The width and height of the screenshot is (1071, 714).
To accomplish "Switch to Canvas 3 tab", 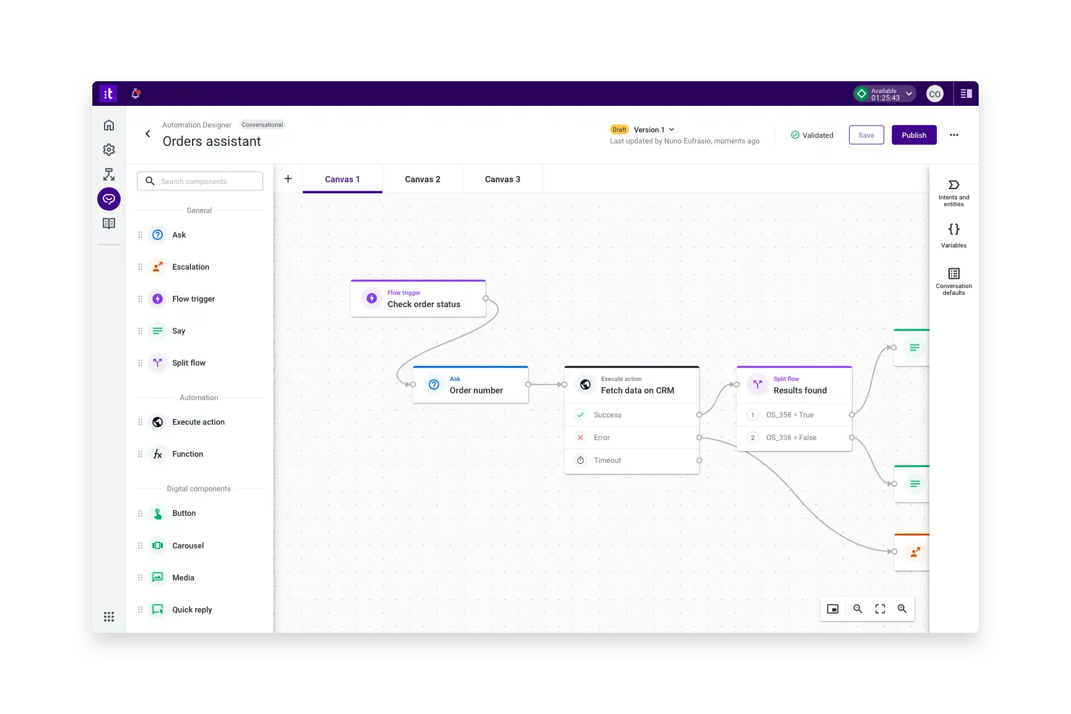I will 502,178.
